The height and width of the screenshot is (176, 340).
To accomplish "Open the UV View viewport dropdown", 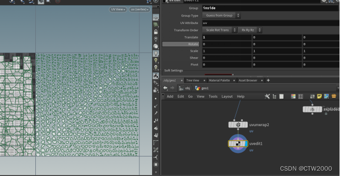I will tap(118, 9).
